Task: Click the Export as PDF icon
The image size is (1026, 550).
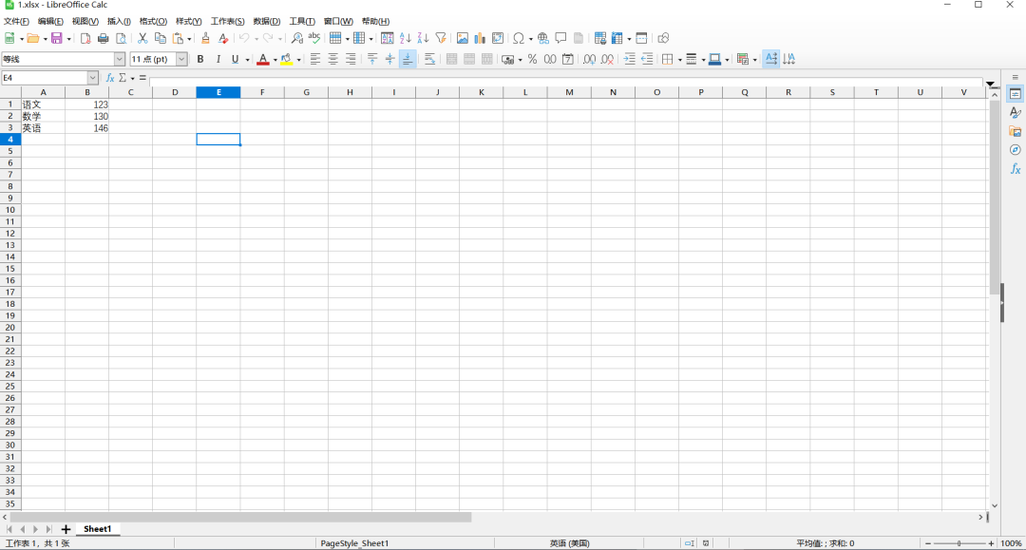Action: 85,39
